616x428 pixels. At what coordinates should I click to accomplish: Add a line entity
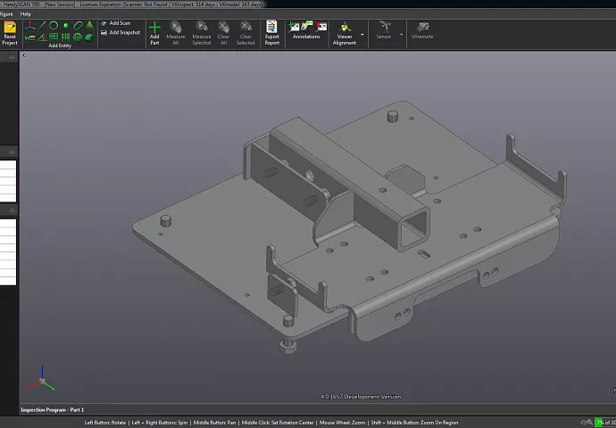tap(42, 26)
